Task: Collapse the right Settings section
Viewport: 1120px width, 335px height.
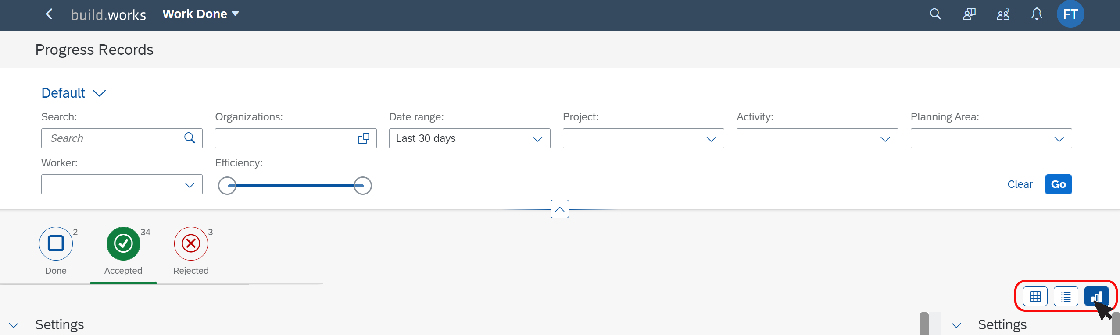Action: click(x=956, y=325)
